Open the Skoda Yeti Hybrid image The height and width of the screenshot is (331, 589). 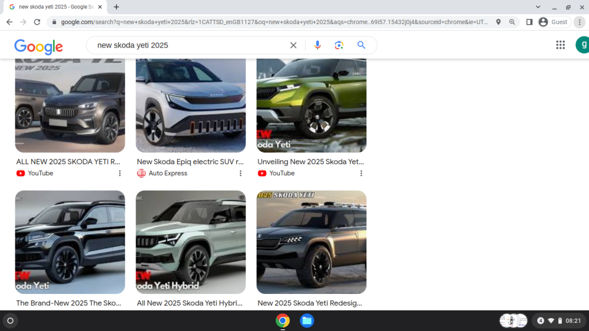click(191, 242)
